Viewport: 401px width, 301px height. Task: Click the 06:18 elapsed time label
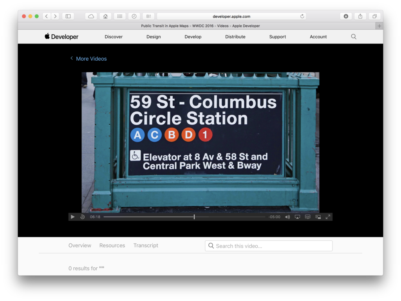(95, 217)
